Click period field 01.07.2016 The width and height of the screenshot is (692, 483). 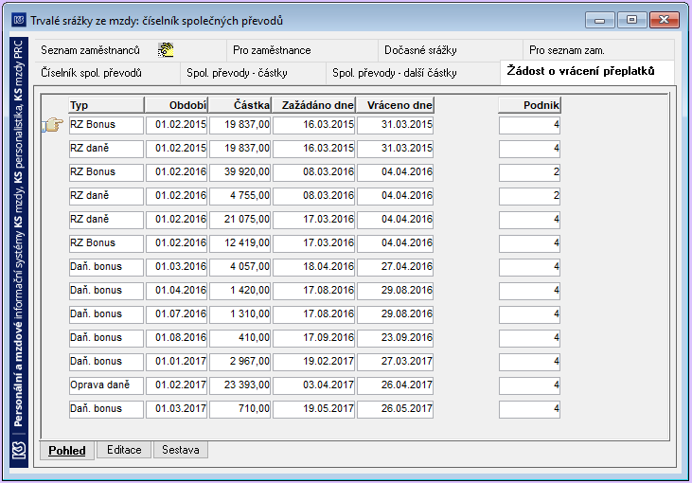[x=176, y=314]
